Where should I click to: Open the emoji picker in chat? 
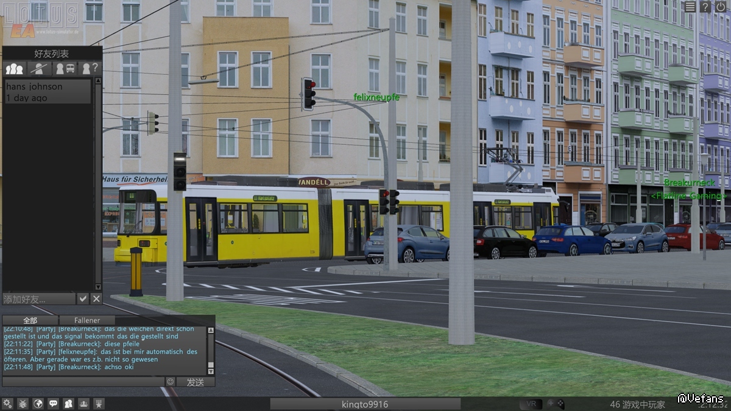tap(171, 382)
